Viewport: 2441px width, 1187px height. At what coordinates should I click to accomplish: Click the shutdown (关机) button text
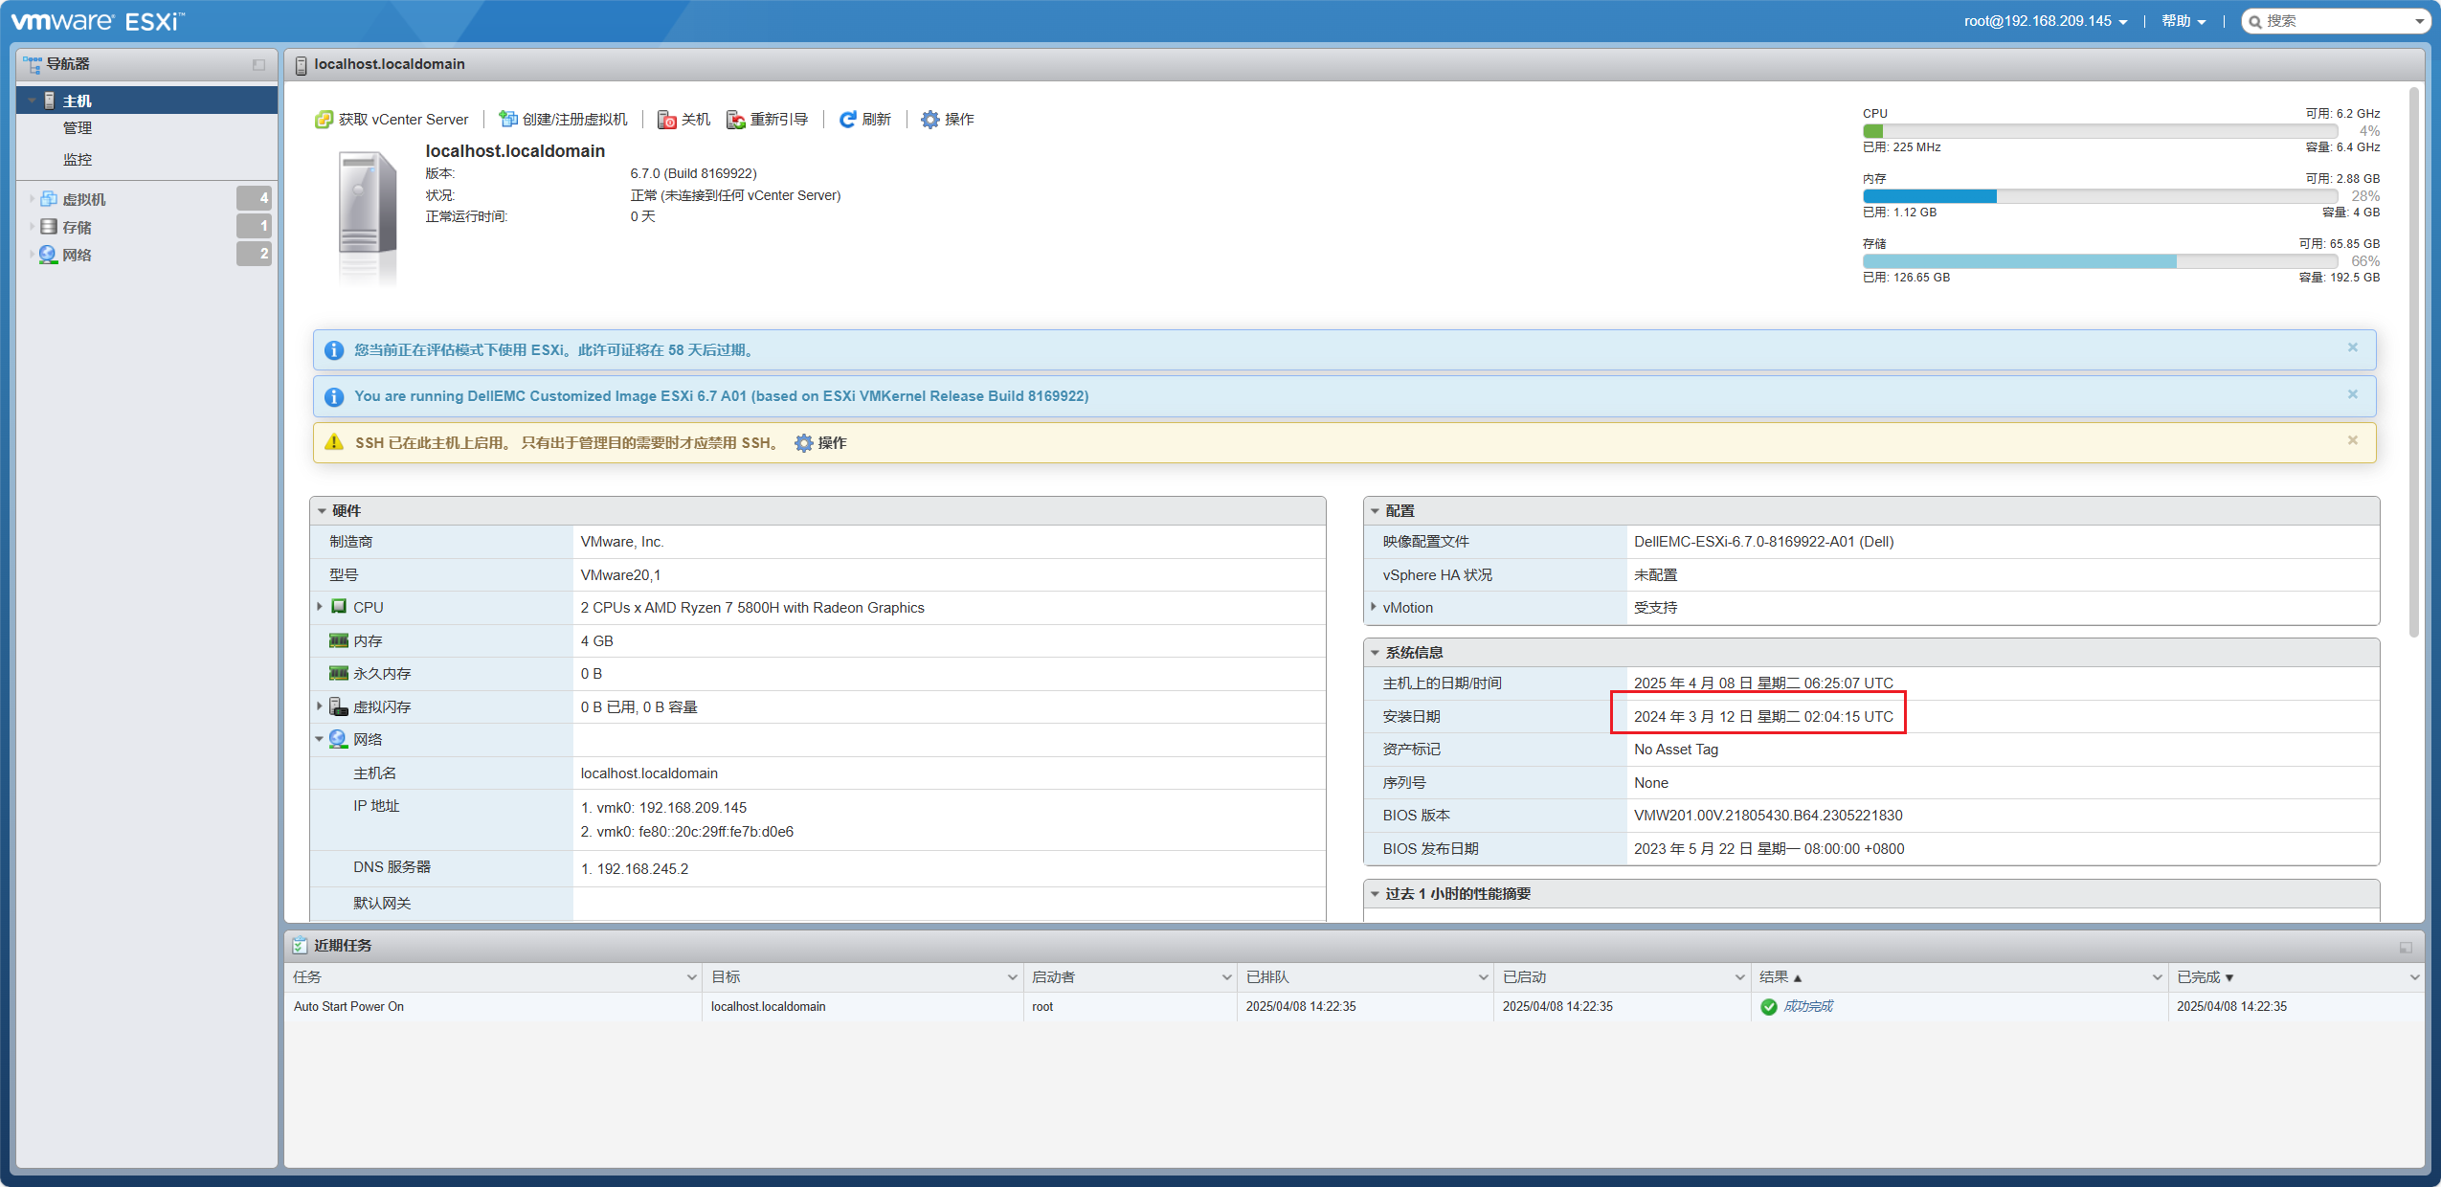click(696, 120)
